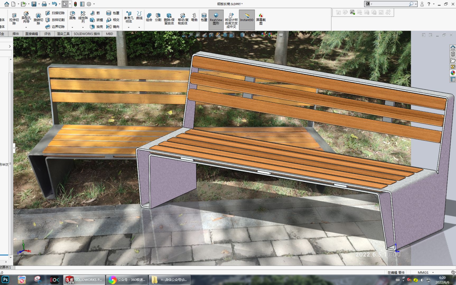Select the 抽壳 (Shell) tool
Image resolution: width=456 pixels, height=285 pixels.
[x=96, y=27]
